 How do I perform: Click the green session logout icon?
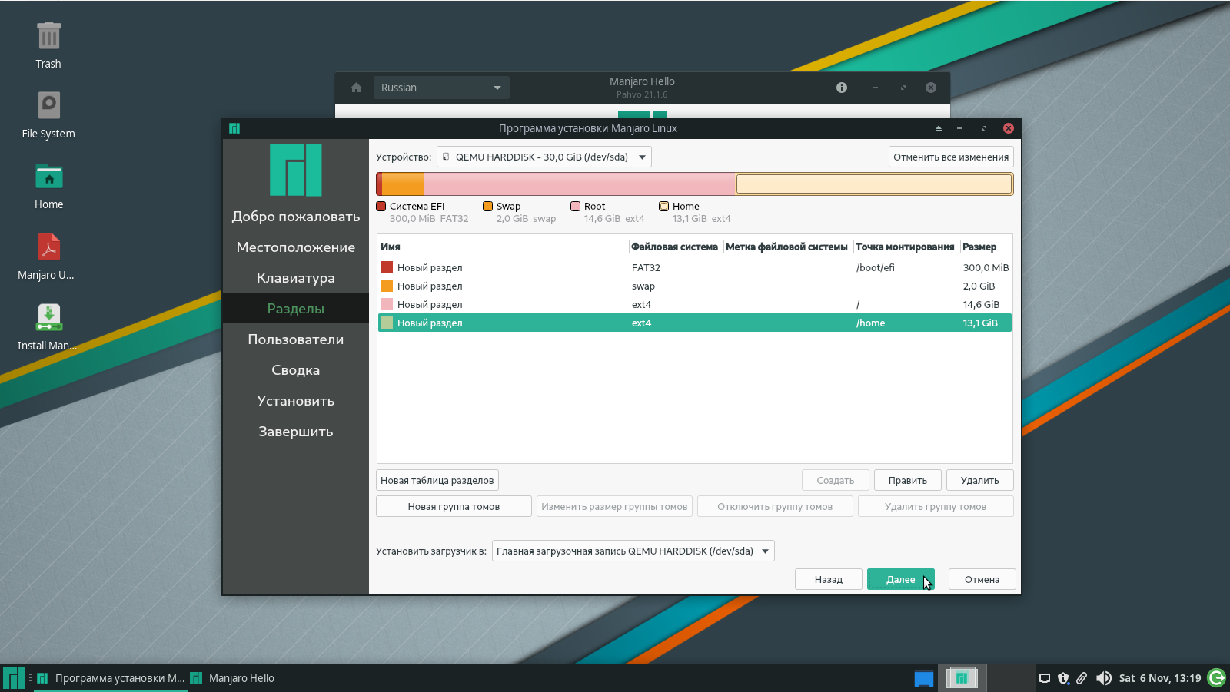point(1217,677)
